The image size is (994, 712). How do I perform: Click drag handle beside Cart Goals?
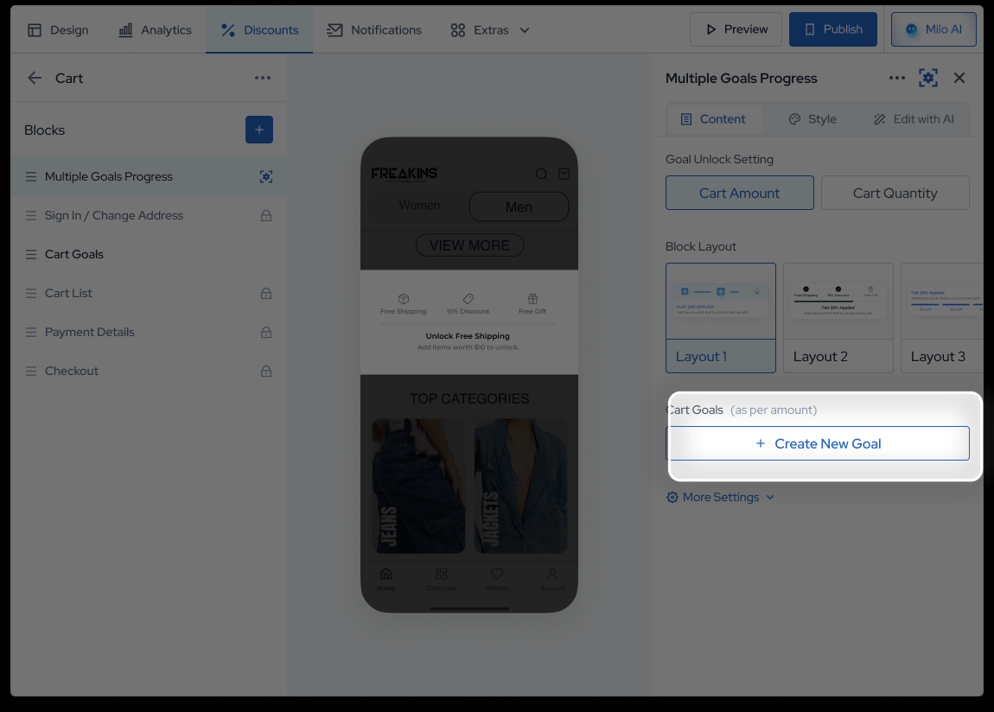click(x=30, y=255)
